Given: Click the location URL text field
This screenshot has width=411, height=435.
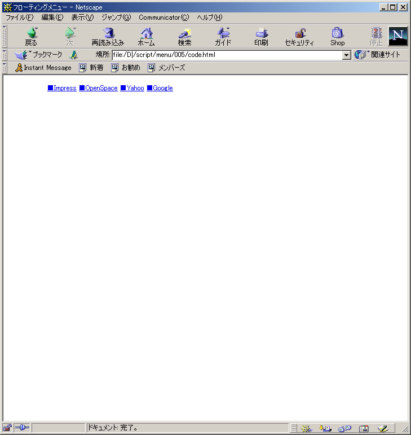Looking at the screenshot, I should tap(227, 55).
